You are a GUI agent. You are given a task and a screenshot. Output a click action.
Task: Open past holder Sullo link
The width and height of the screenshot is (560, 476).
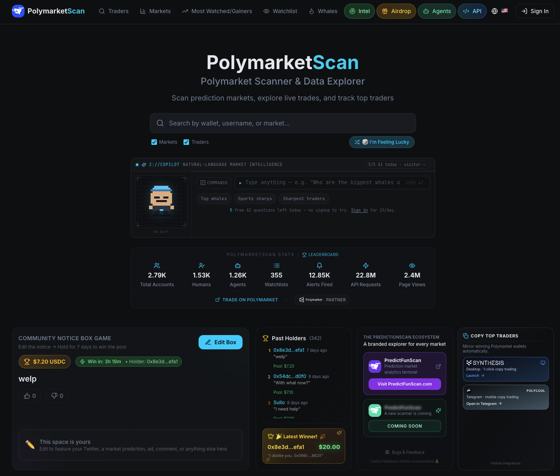279,403
